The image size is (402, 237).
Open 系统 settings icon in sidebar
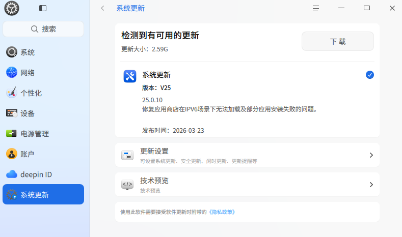point(12,52)
